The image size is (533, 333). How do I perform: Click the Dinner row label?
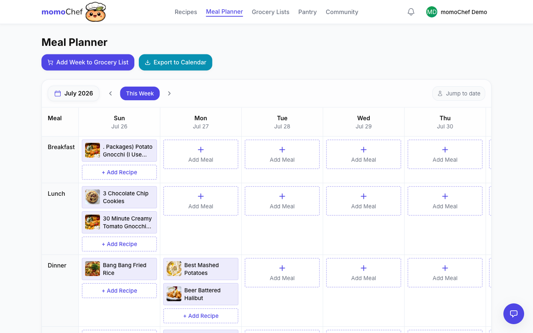(x=57, y=265)
